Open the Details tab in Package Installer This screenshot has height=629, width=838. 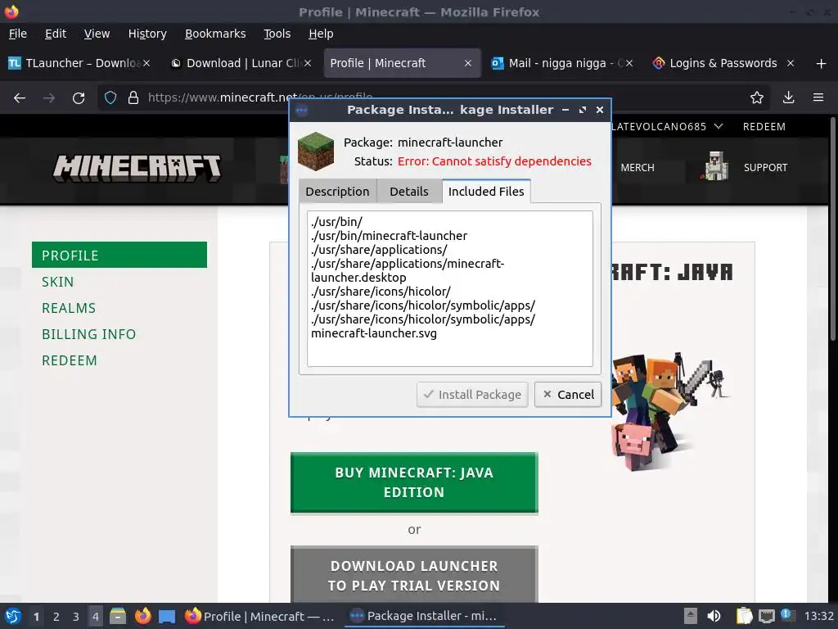(409, 192)
